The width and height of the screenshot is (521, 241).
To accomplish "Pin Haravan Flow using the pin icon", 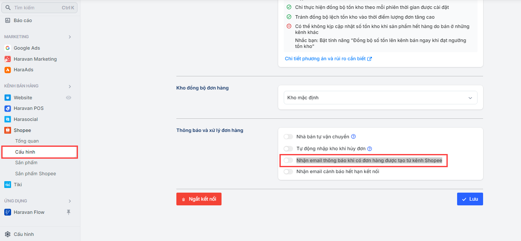I will (x=69, y=212).
